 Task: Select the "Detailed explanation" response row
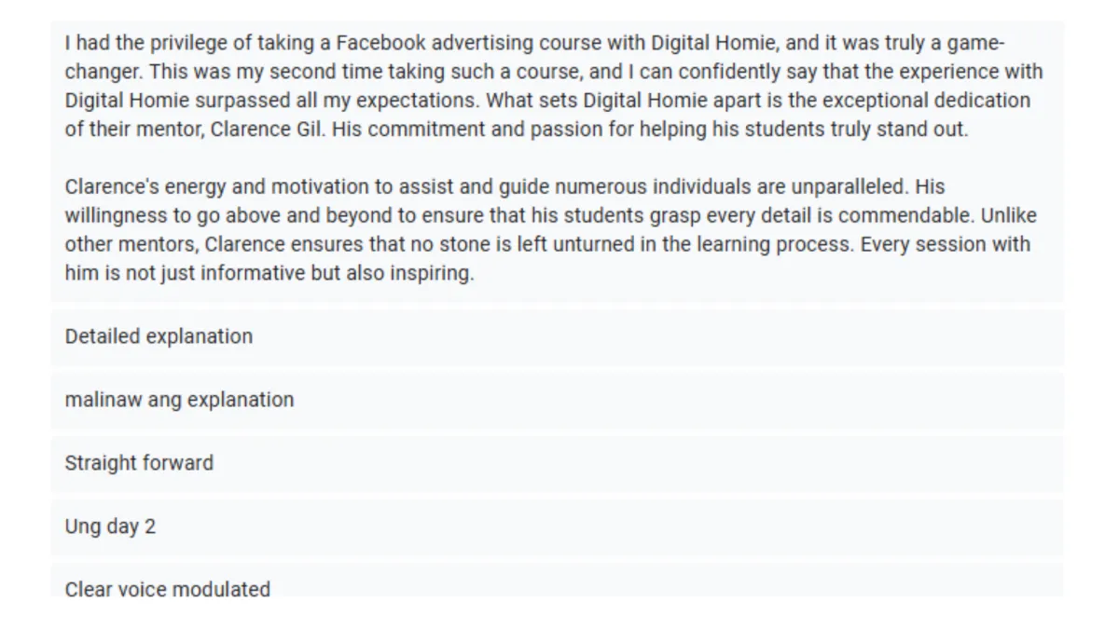point(557,336)
